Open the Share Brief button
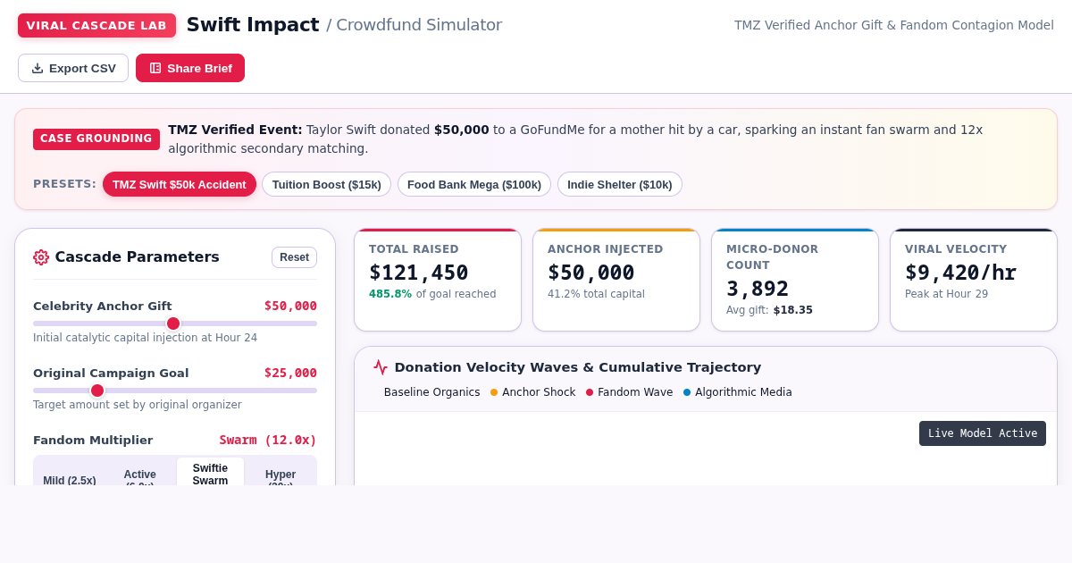 [190, 68]
